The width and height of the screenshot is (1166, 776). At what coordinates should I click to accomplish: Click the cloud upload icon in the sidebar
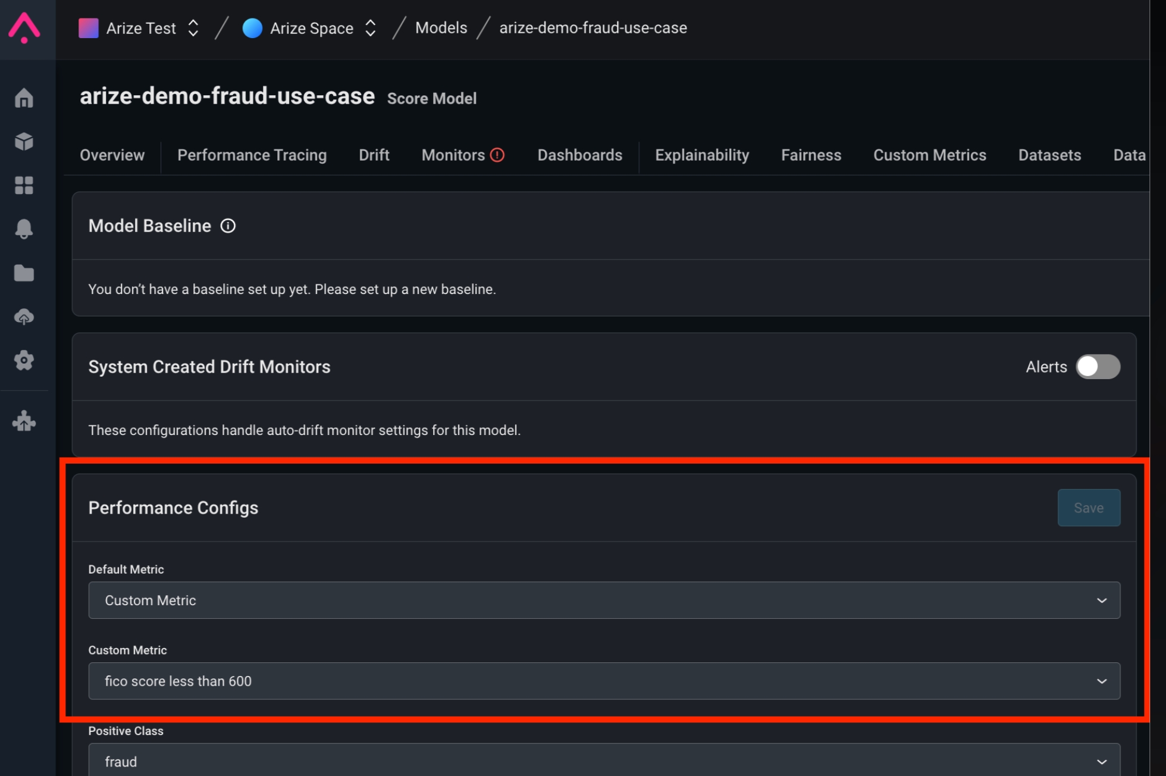(x=24, y=317)
